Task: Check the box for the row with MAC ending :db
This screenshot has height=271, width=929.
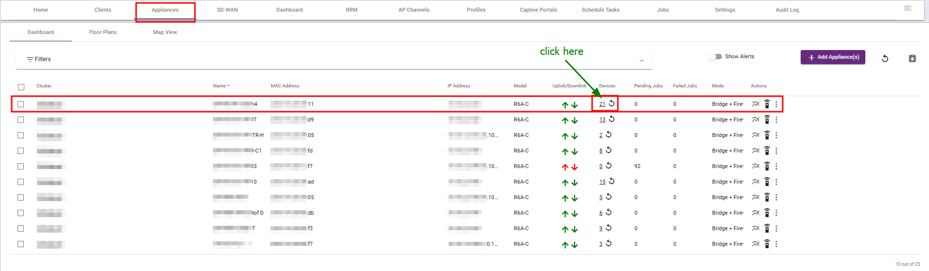Action: tap(21, 213)
